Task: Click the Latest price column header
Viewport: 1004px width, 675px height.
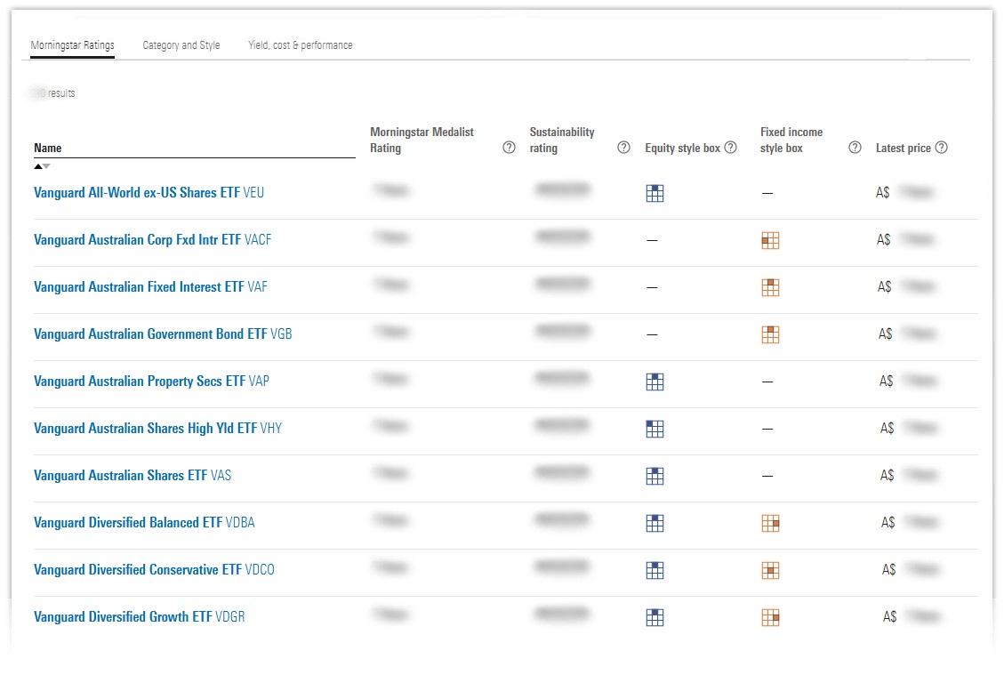Action: click(904, 148)
